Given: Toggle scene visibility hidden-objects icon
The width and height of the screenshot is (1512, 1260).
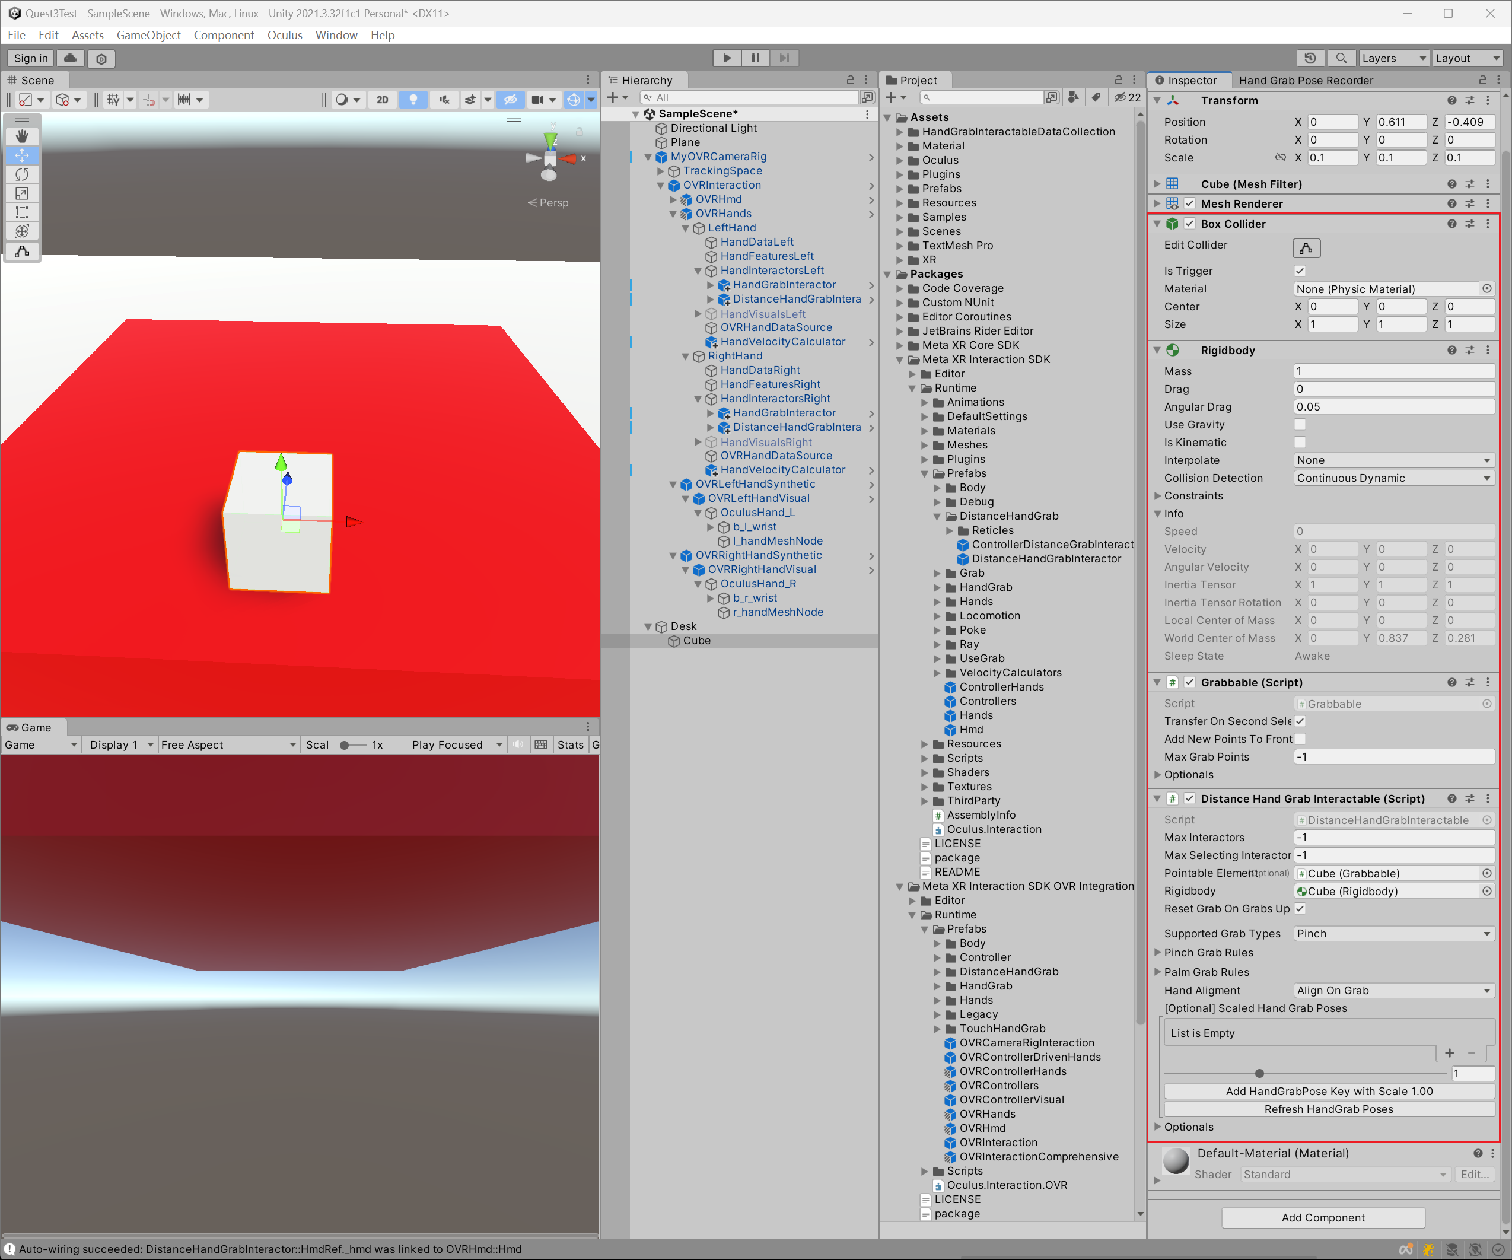Looking at the screenshot, I should [x=511, y=99].
